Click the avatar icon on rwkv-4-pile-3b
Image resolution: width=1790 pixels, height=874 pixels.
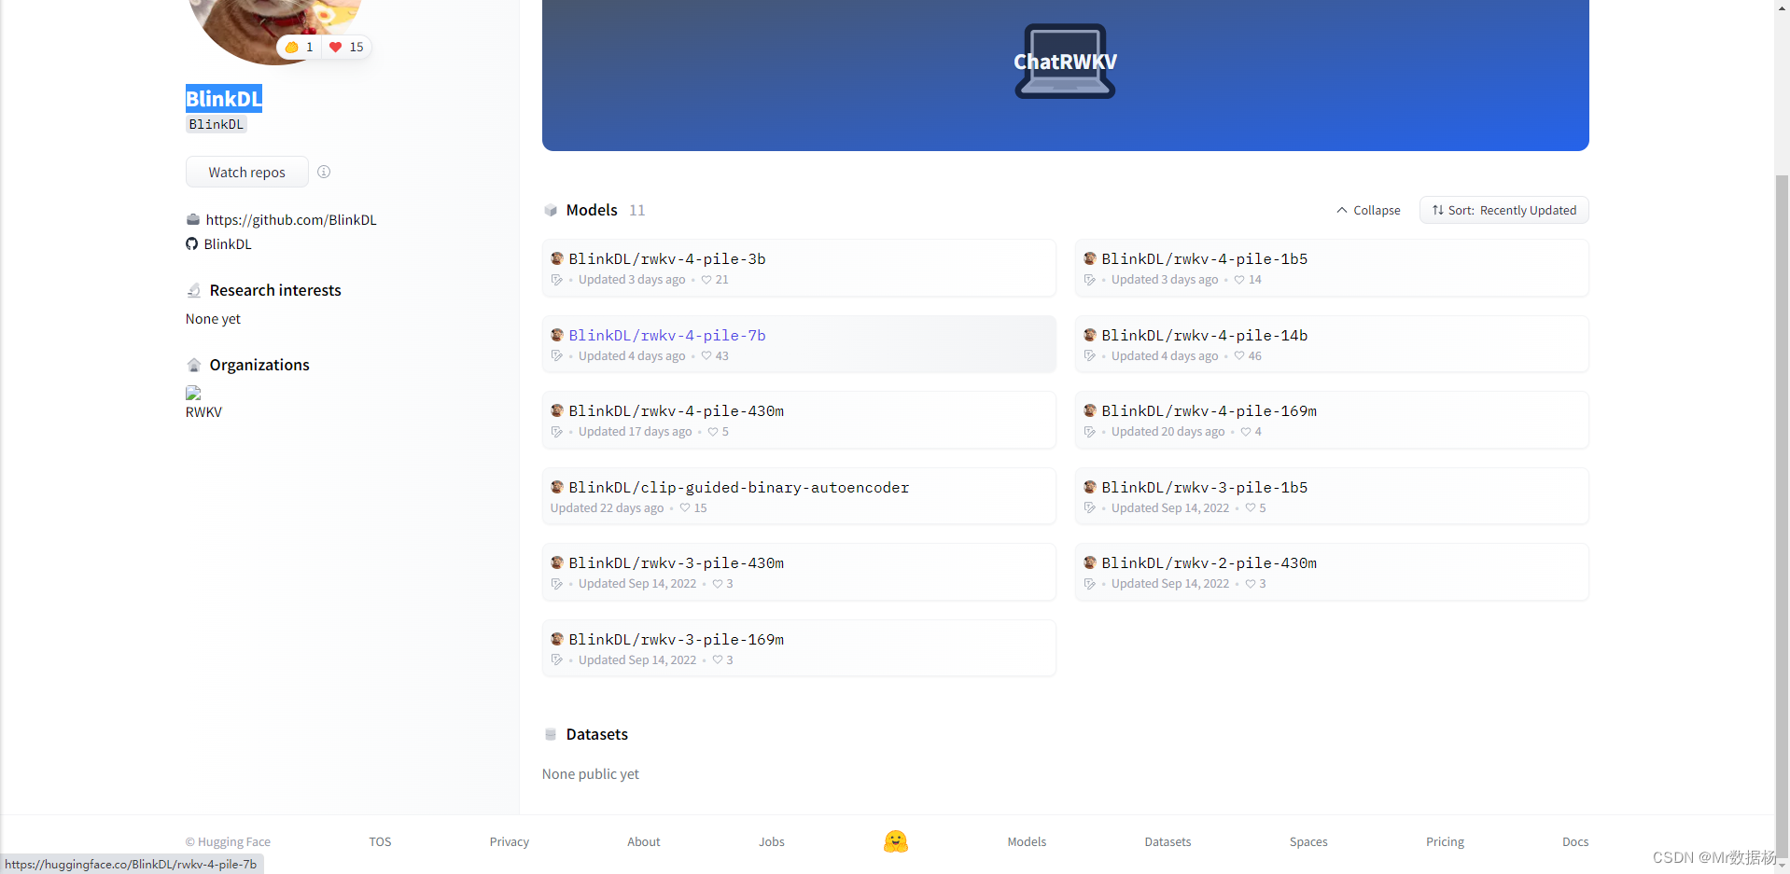pyautogui.click(x=557, y=258)
